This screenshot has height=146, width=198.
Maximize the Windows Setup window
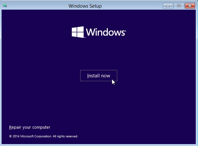click(x=179, y=5)
